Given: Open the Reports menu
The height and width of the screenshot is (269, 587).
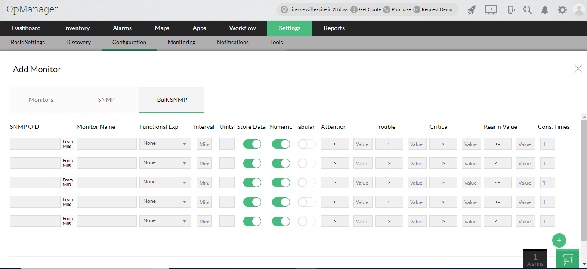Looking at the screenshot, I should point(334,28).
